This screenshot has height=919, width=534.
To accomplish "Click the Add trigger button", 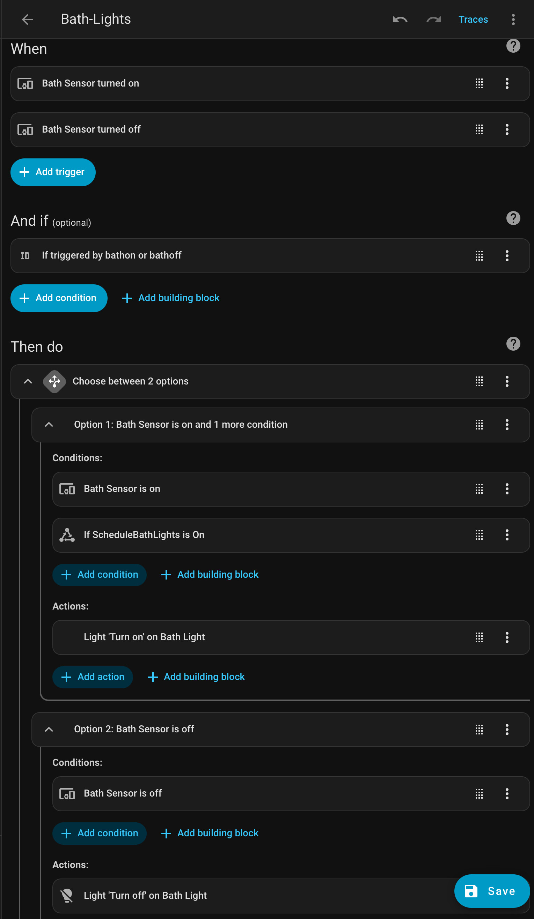I will tap(53, 172).
